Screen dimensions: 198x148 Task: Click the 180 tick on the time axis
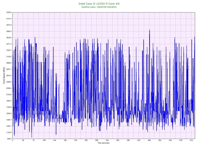click(x=65, y=140)
